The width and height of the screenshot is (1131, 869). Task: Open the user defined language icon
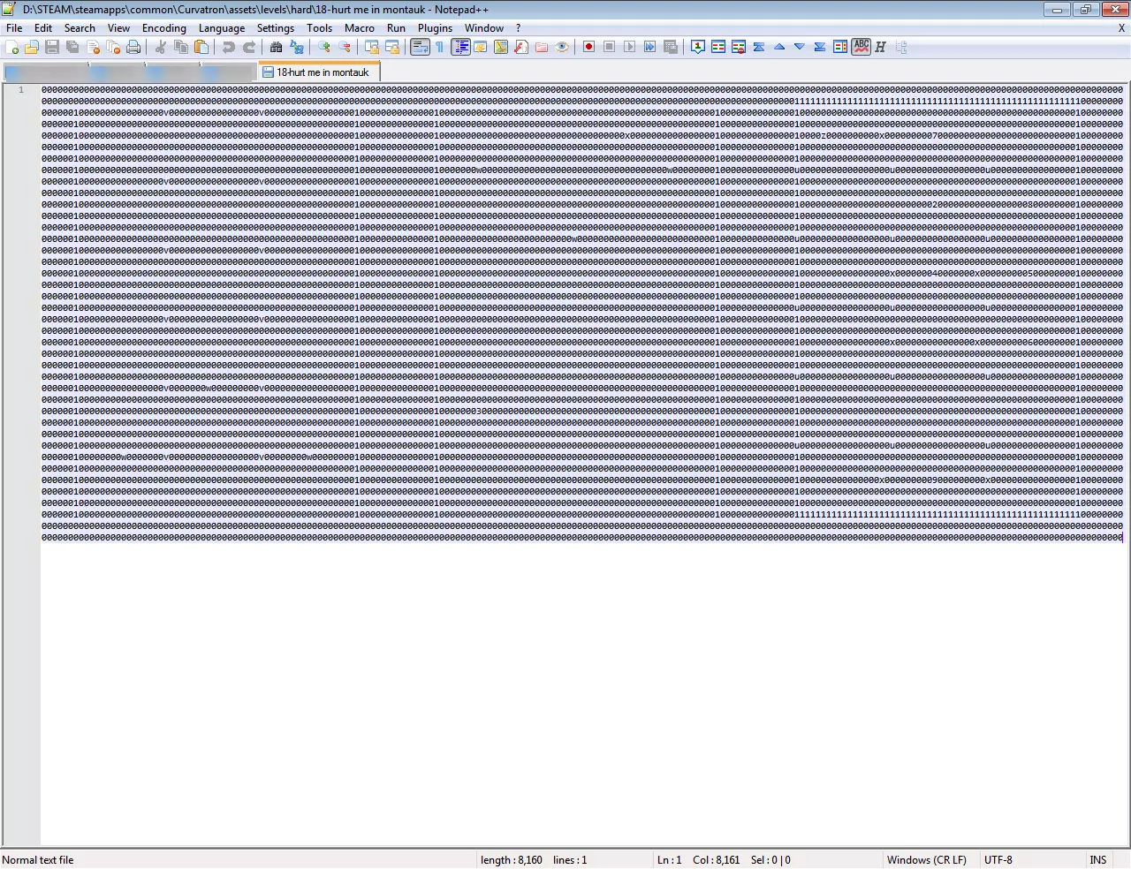tap(481, 47)
